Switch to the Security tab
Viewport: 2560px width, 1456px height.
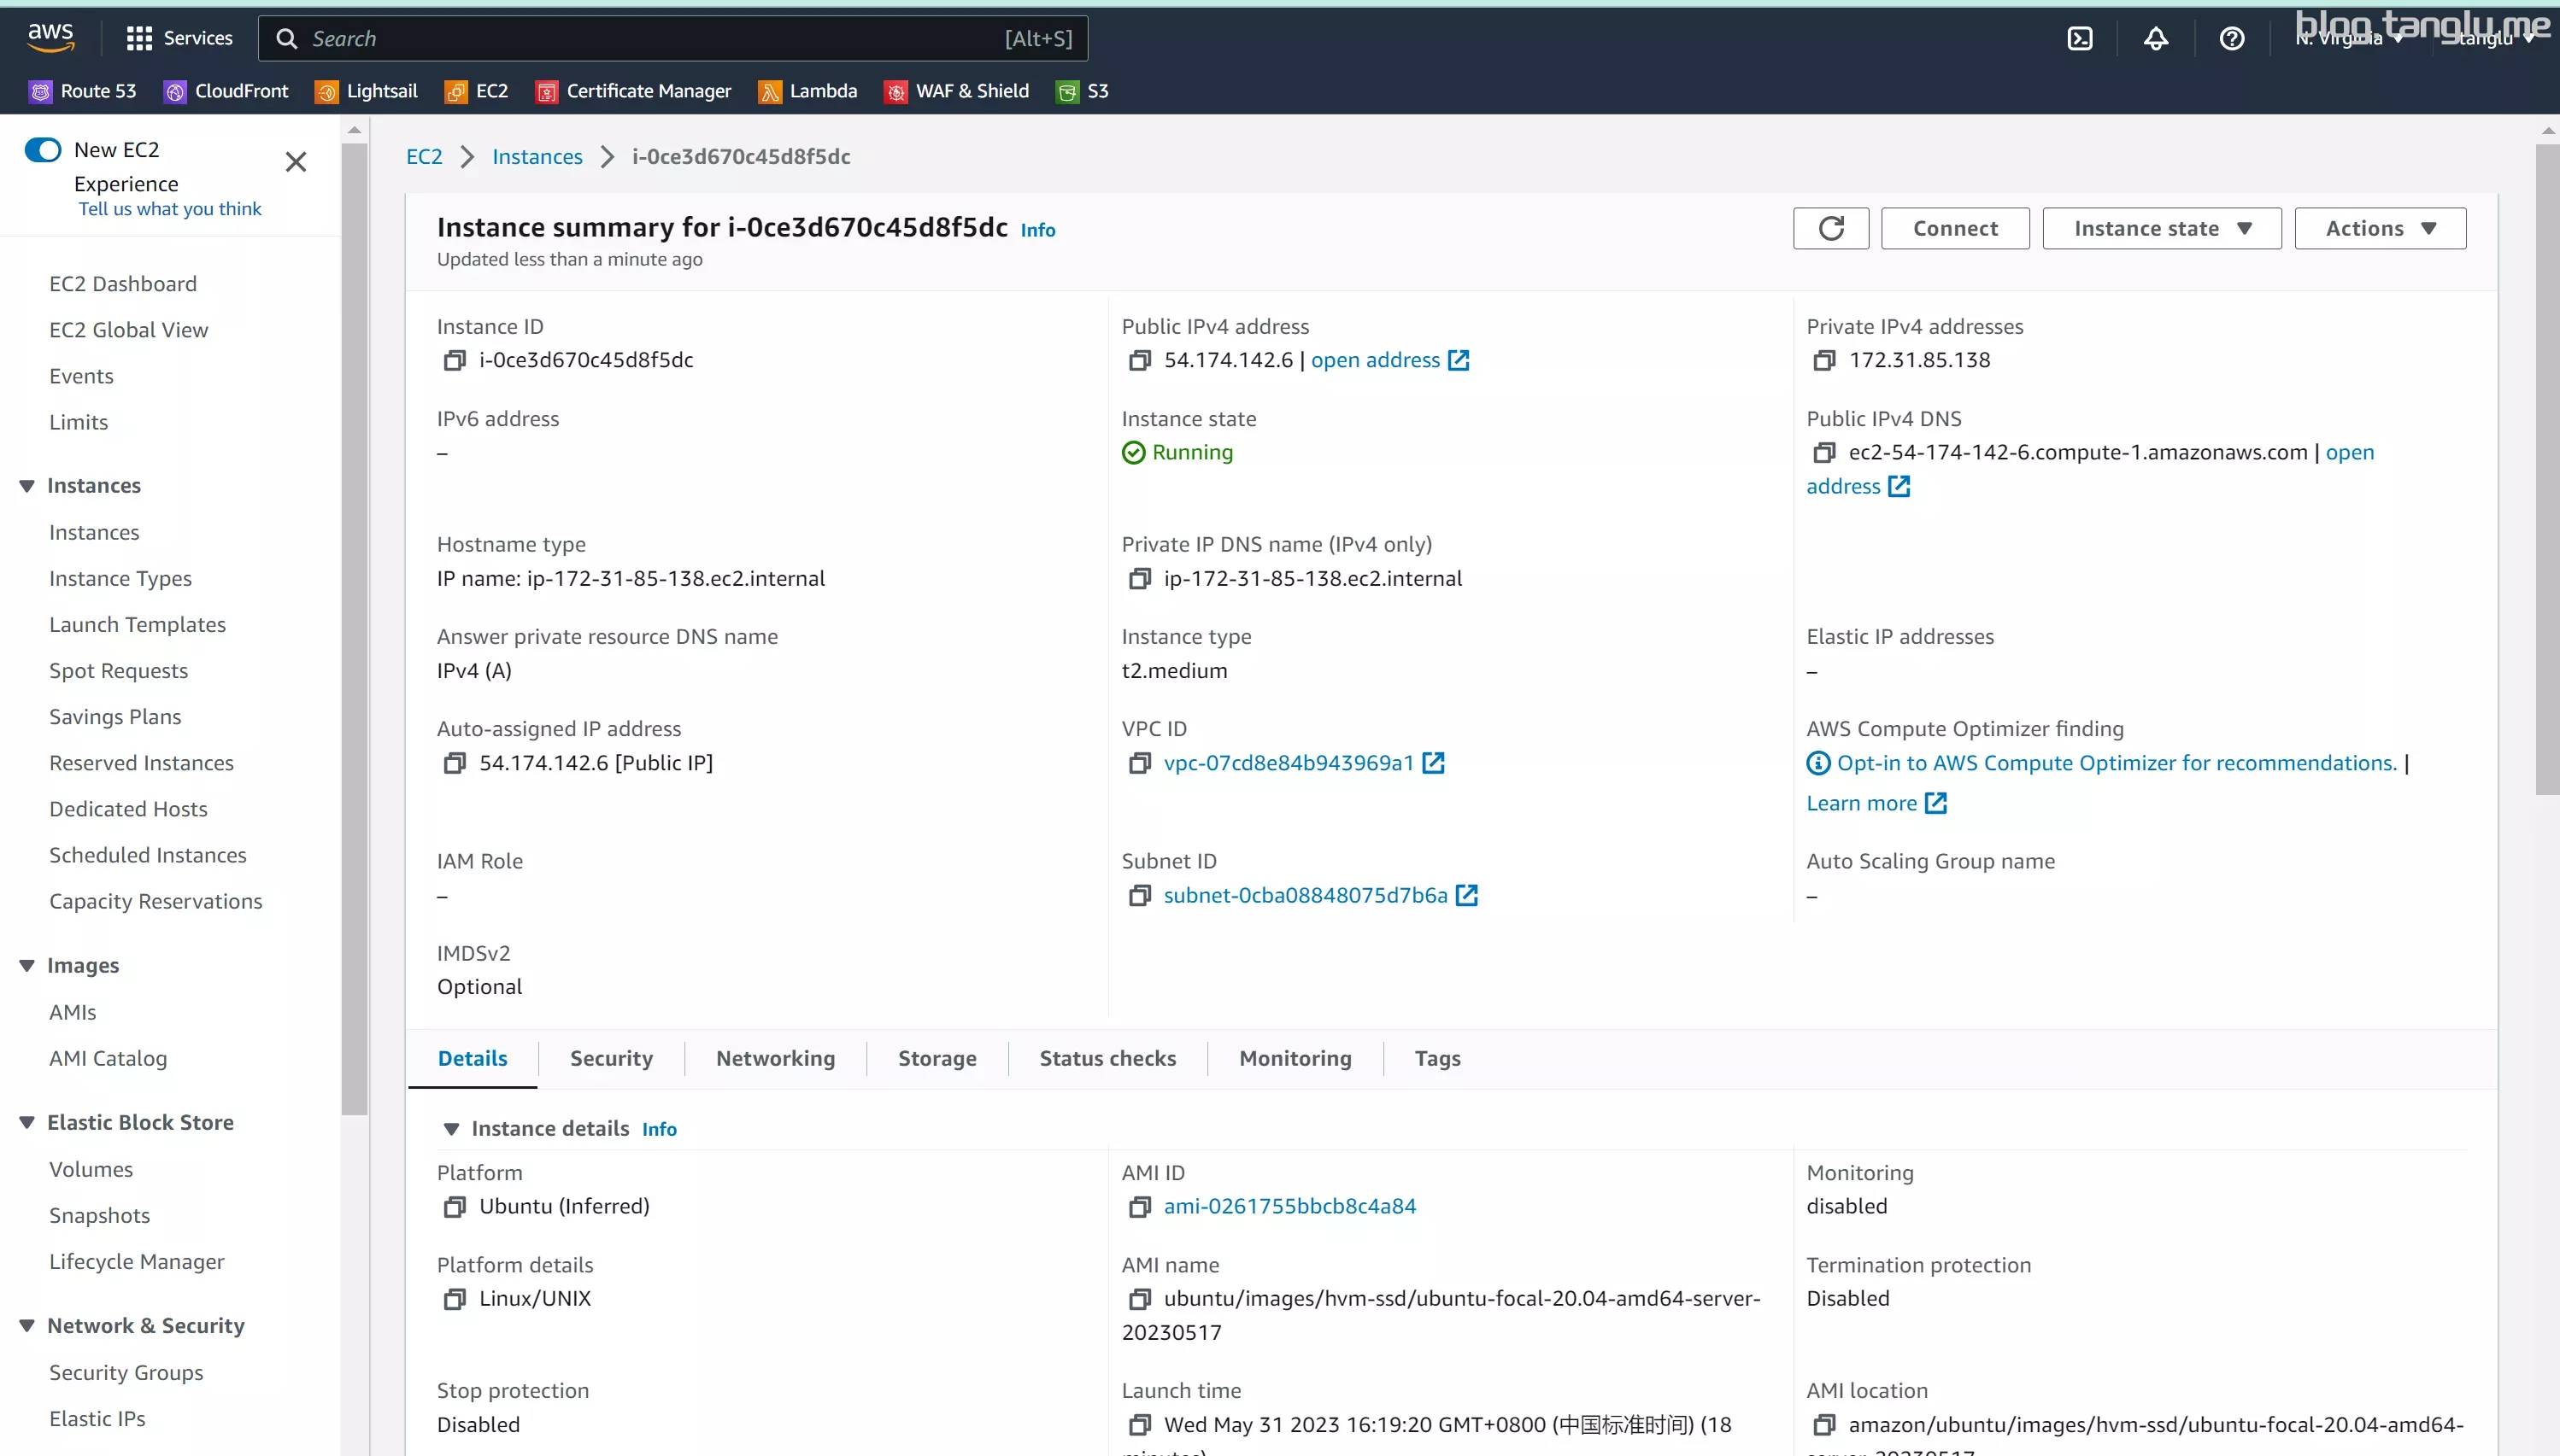coord(610,1058)
